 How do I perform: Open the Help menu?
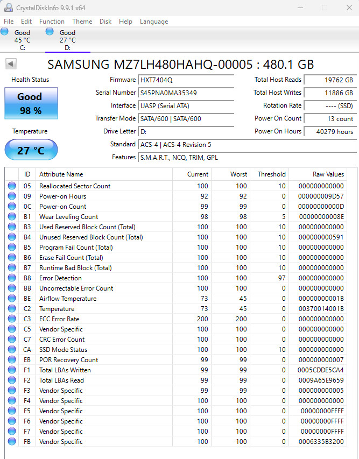coord(125,22)
